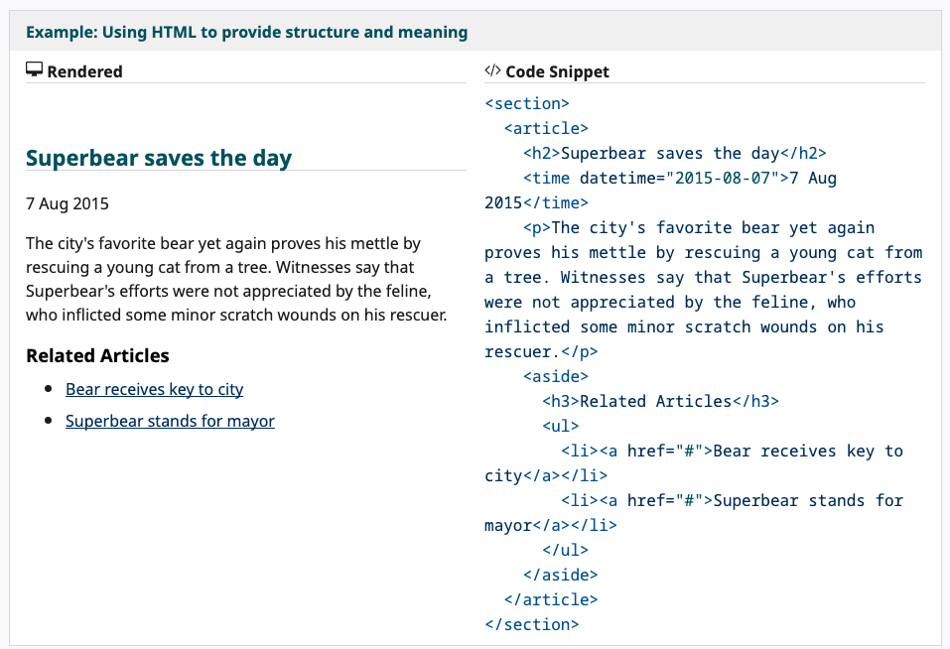Click the Code Snippet brackets icon

coord(492,70)
